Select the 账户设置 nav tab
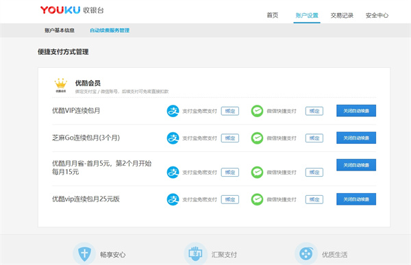The height and width of the screenshot is (265, 411). [x=307, y=16]
